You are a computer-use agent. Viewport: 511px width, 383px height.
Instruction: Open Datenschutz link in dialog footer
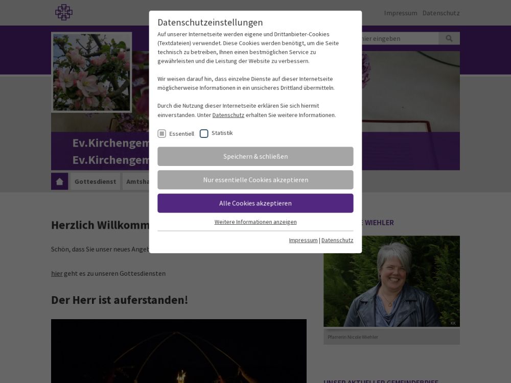[337, 240]
